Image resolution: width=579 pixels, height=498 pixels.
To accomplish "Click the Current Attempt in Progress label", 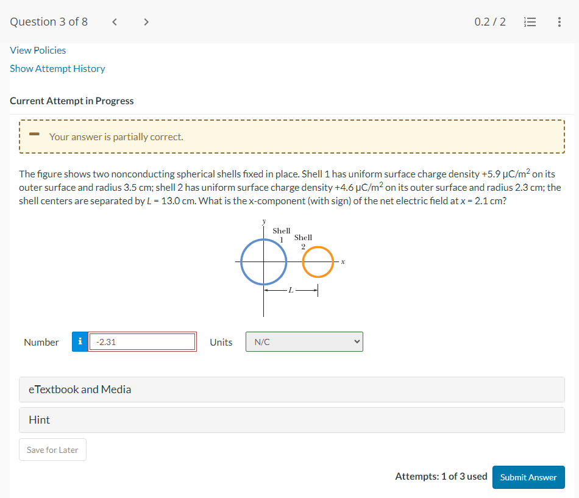I will (x=71, y=101).
